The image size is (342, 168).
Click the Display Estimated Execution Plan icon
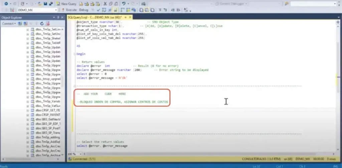tap(104, 10)
